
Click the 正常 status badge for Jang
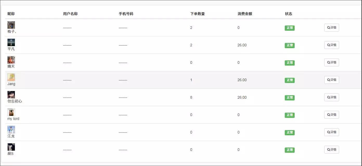click(290, 80)
